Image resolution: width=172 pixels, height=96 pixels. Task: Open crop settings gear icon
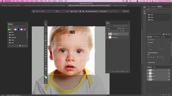pyautogui.click(x=83, y=11)
